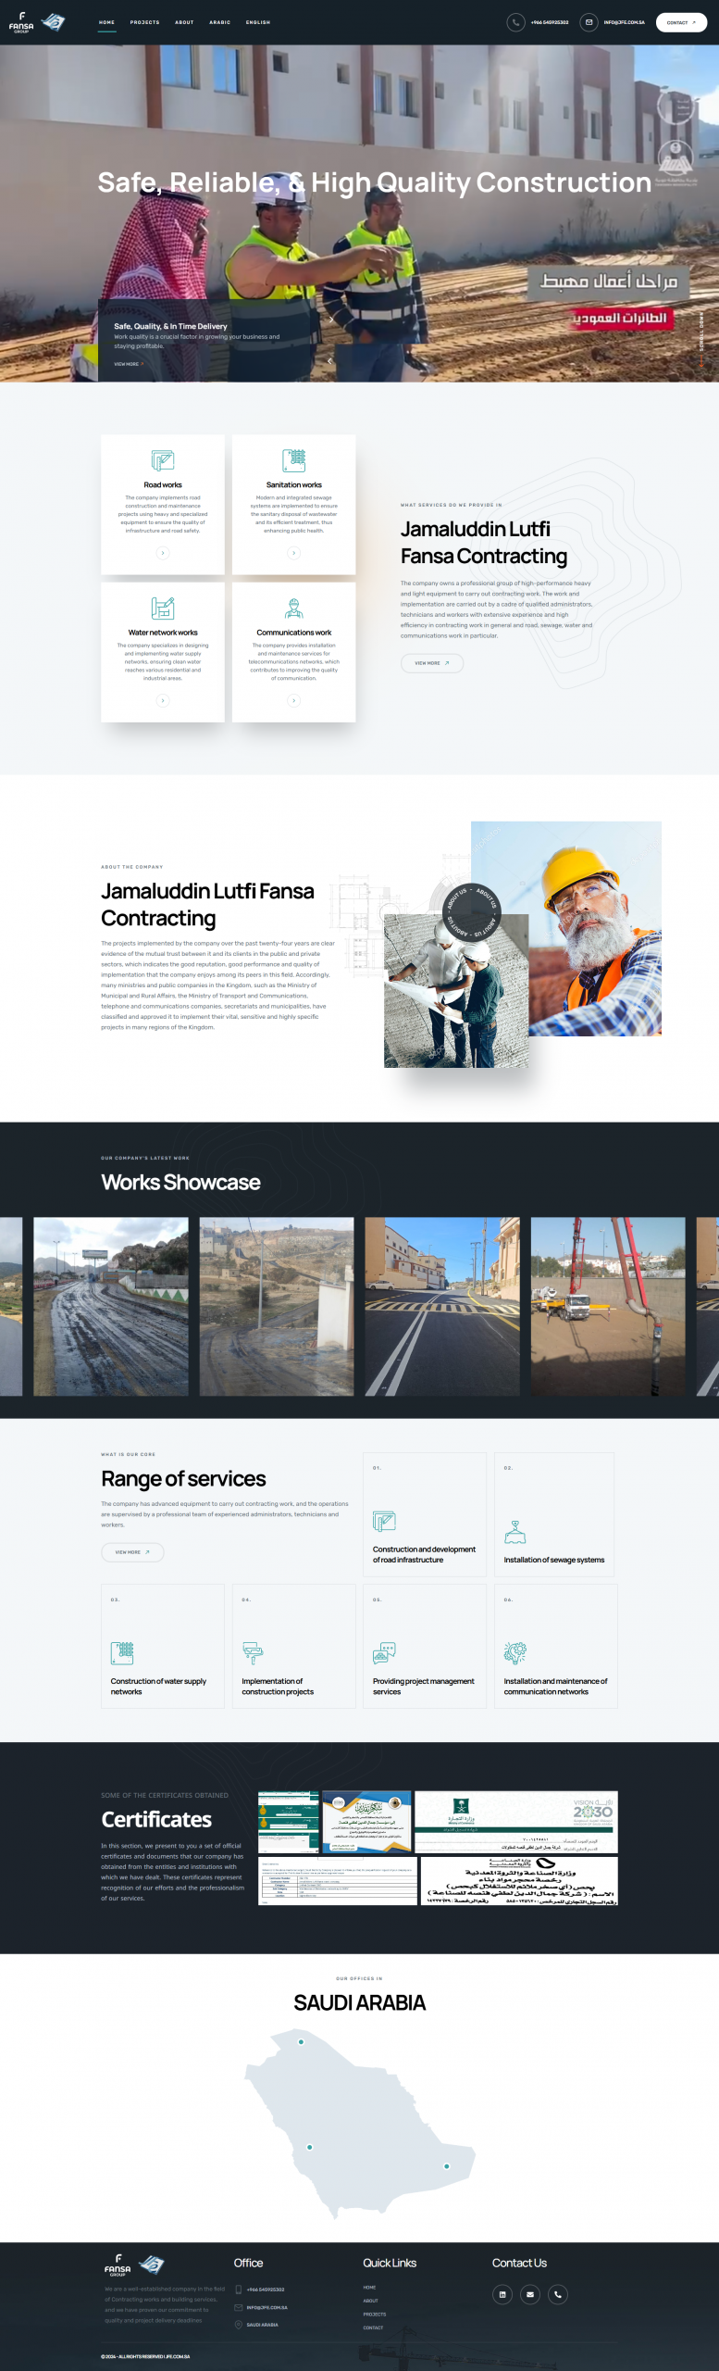Image resolution: width=719 pixels, height=2371 pixels.
Task: Expand the Sanitation works card arrow
Action: 293,553
